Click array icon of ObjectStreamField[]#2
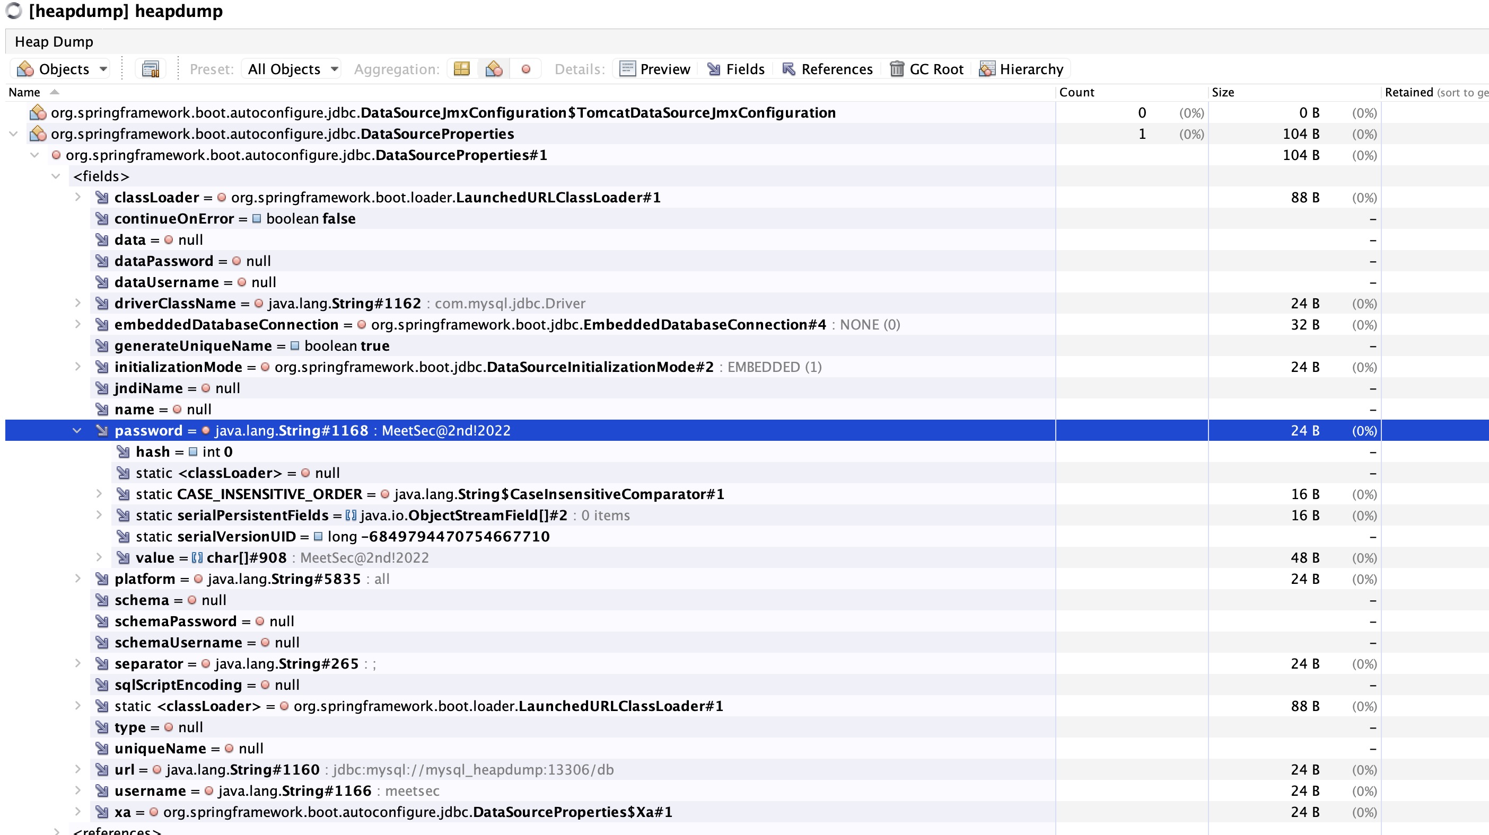This screenshot has width=1489, height=835. [x=351, y=515]
